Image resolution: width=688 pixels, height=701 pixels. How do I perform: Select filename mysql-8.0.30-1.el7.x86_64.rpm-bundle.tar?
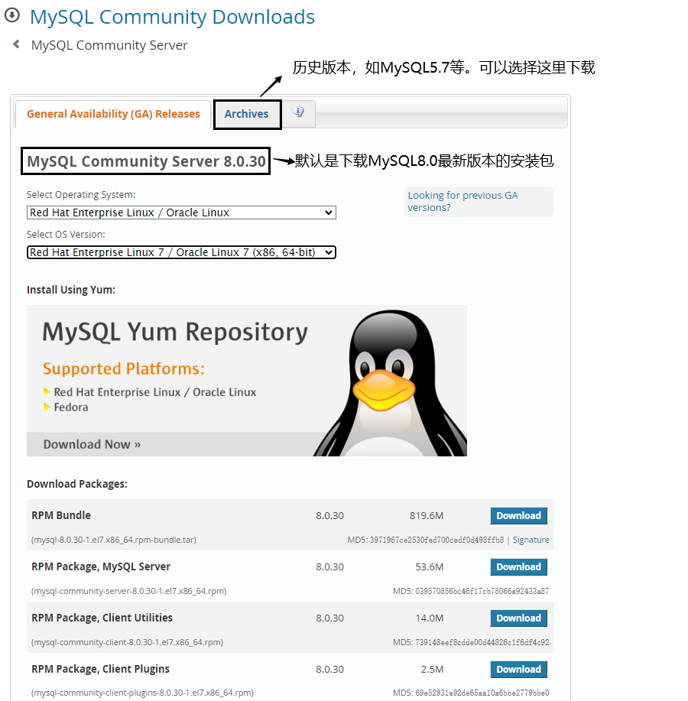[114, 540]
